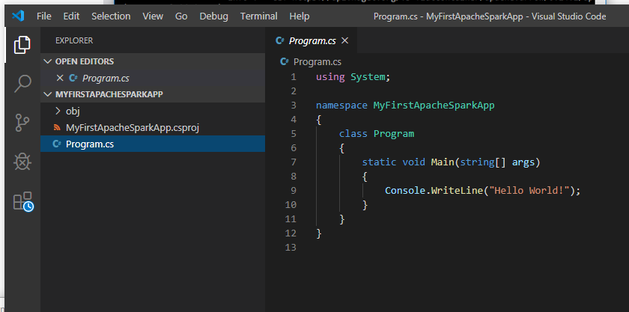629x312 pixels.
Task: Open MyFirstApacheSparkApp.csproj in the explorer
Action: click(153, 128)
